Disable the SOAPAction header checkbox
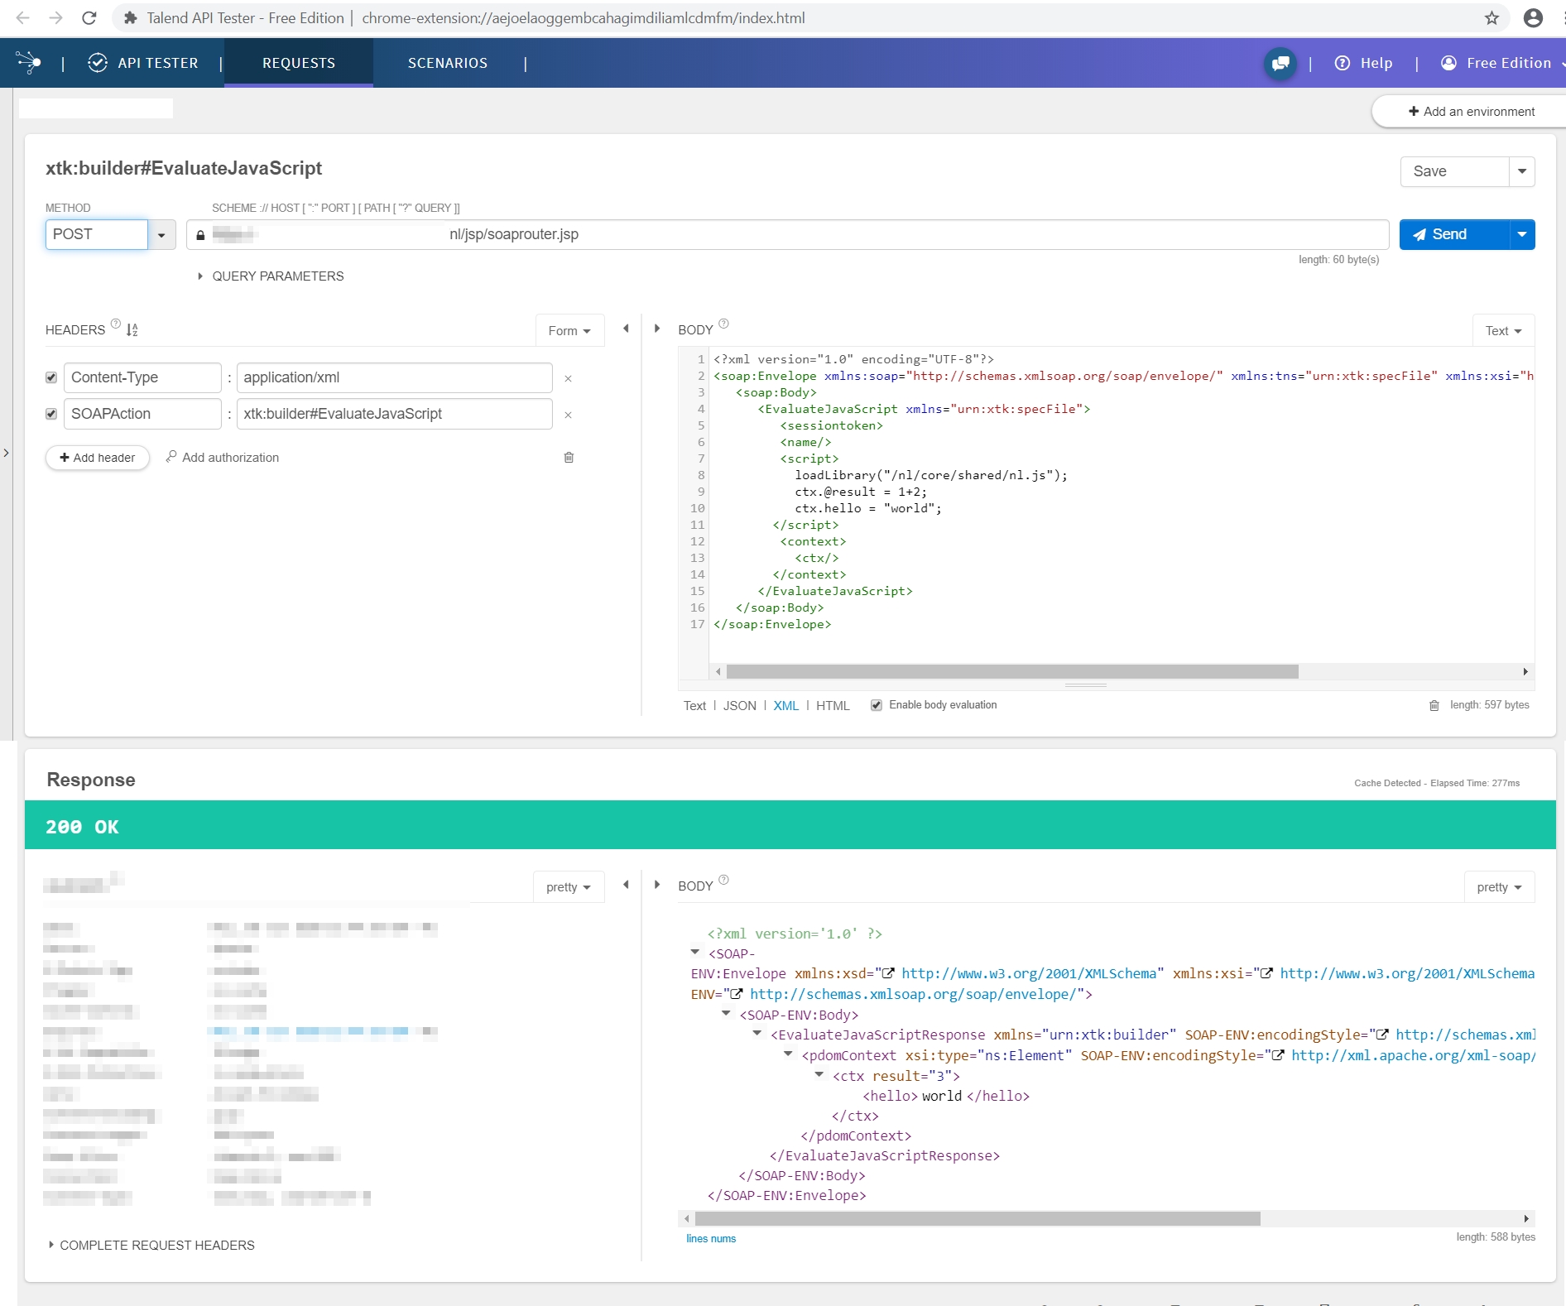The width and height of the screenshot is (1566, 1306). point(51,414)
